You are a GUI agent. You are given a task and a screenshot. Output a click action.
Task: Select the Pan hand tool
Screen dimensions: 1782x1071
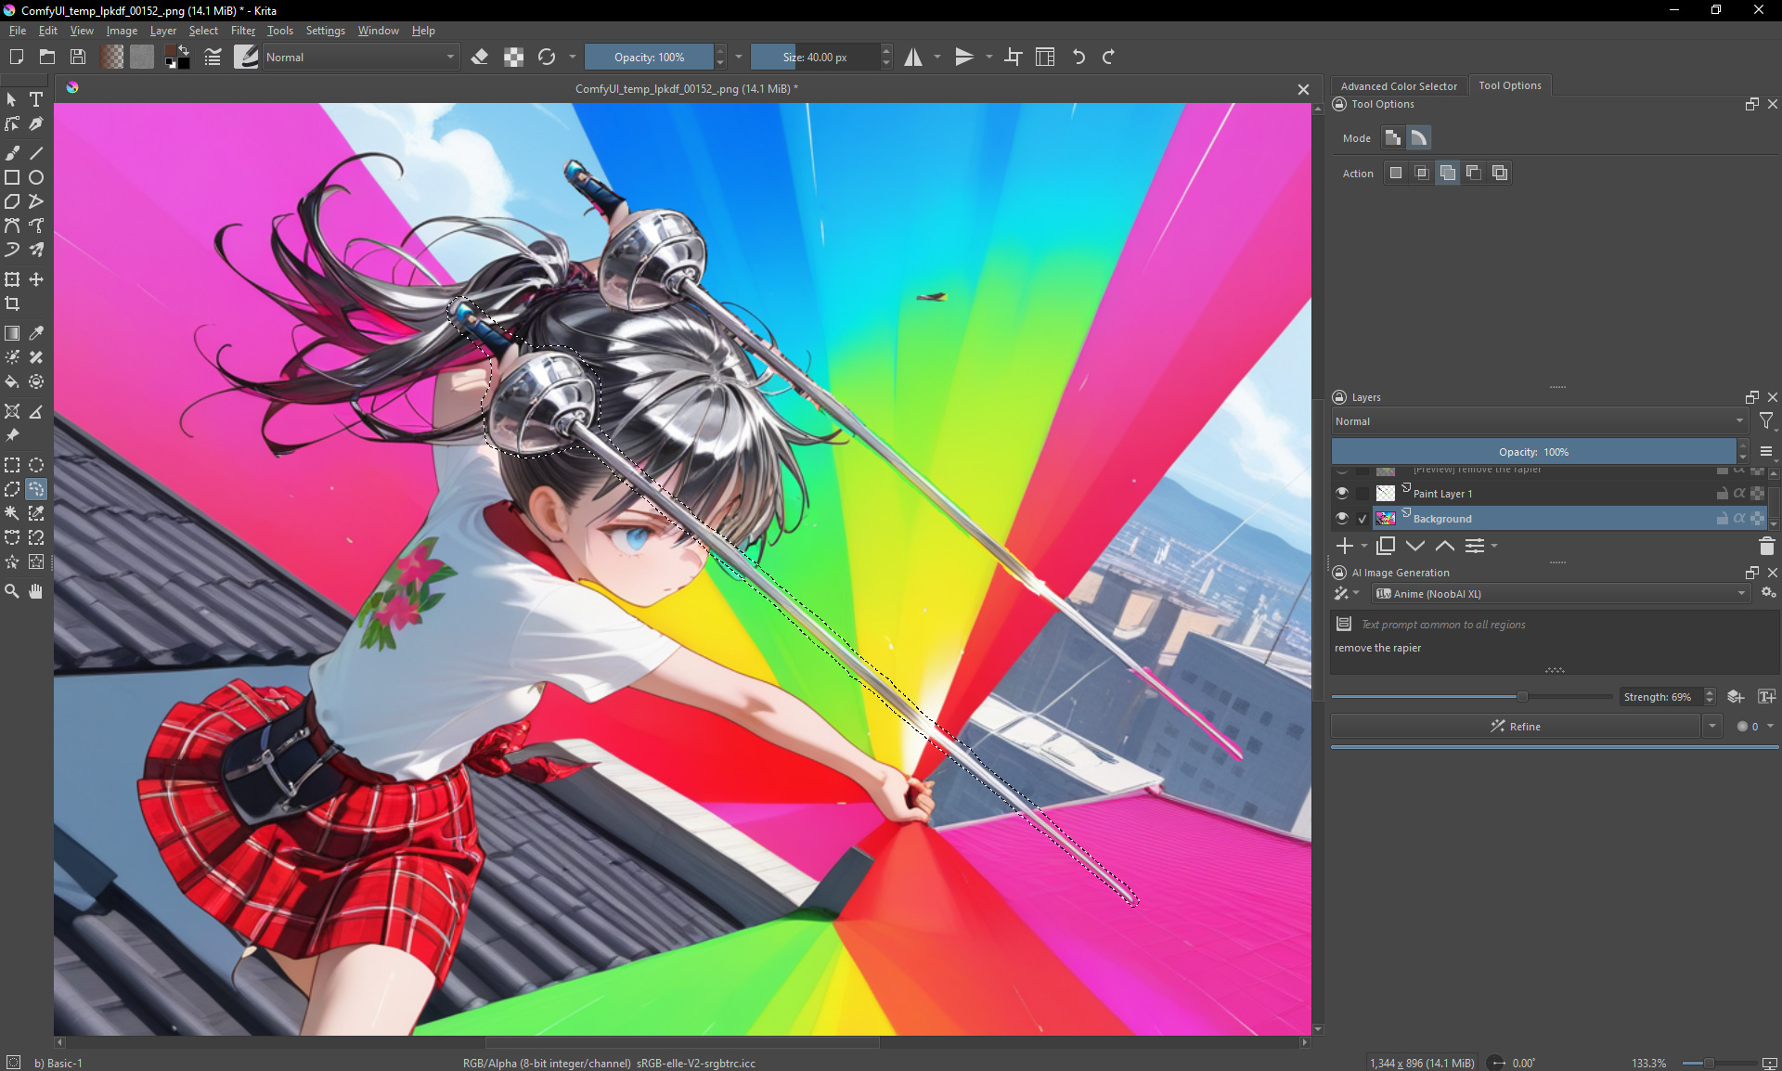click(36, 591)
